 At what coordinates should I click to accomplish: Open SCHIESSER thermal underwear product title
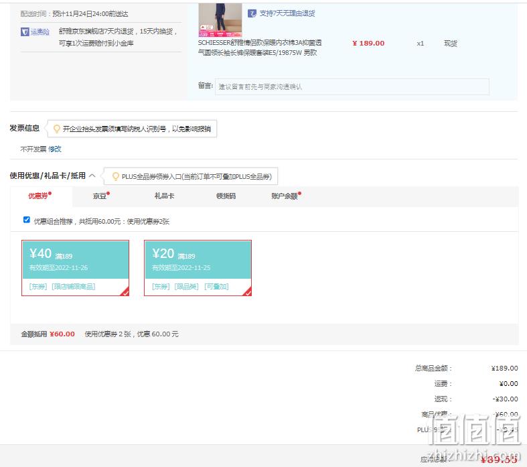(259, 48)
